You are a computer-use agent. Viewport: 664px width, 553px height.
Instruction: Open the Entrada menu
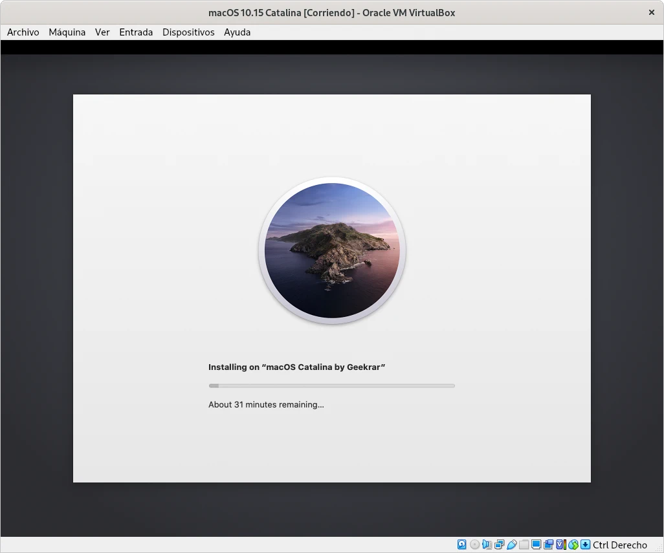[x=136, y=32]
